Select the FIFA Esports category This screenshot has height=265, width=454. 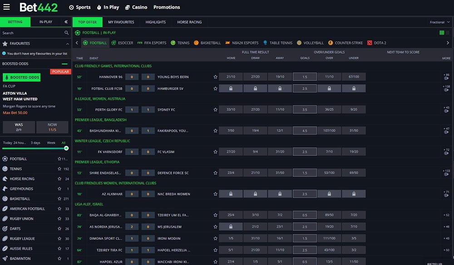[152, 43]
